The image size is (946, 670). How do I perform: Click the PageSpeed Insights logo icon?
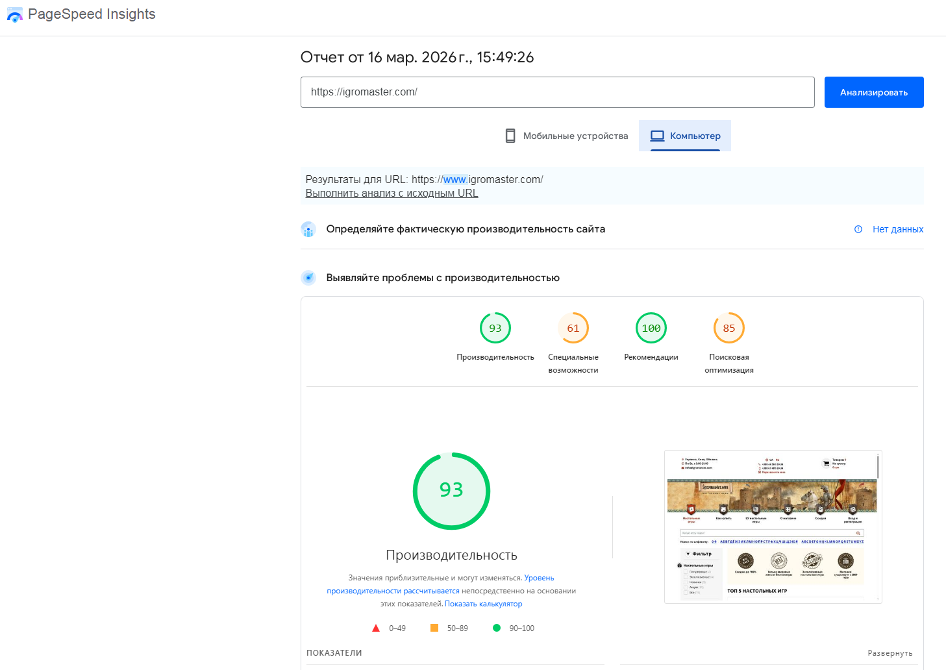pos(14,15)
